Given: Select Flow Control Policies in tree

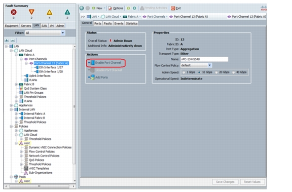Looking at the screenshot, I should click(42, 151).
